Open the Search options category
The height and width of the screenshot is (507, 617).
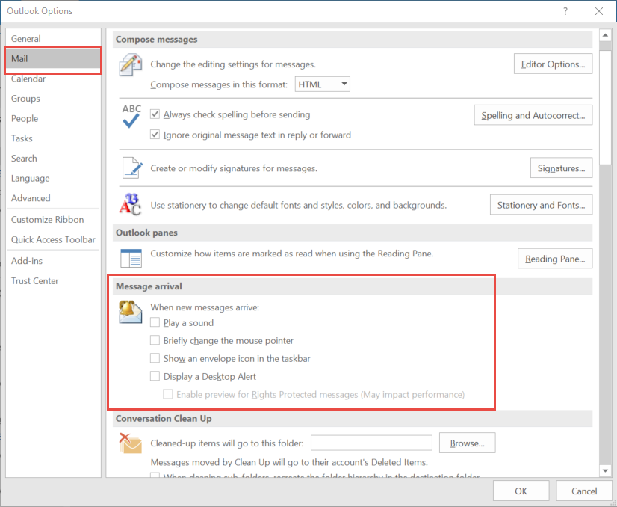(53, 159)
